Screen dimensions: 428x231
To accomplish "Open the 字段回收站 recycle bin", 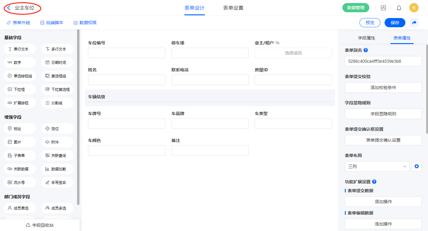I will pos(40,225).
